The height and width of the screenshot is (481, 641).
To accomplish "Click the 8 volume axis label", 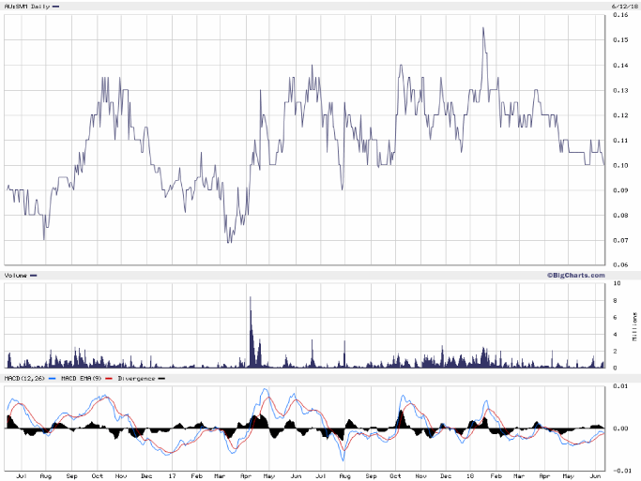I will point(615,301).
